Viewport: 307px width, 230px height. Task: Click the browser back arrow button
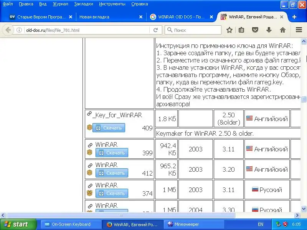[x=8, y=30]
